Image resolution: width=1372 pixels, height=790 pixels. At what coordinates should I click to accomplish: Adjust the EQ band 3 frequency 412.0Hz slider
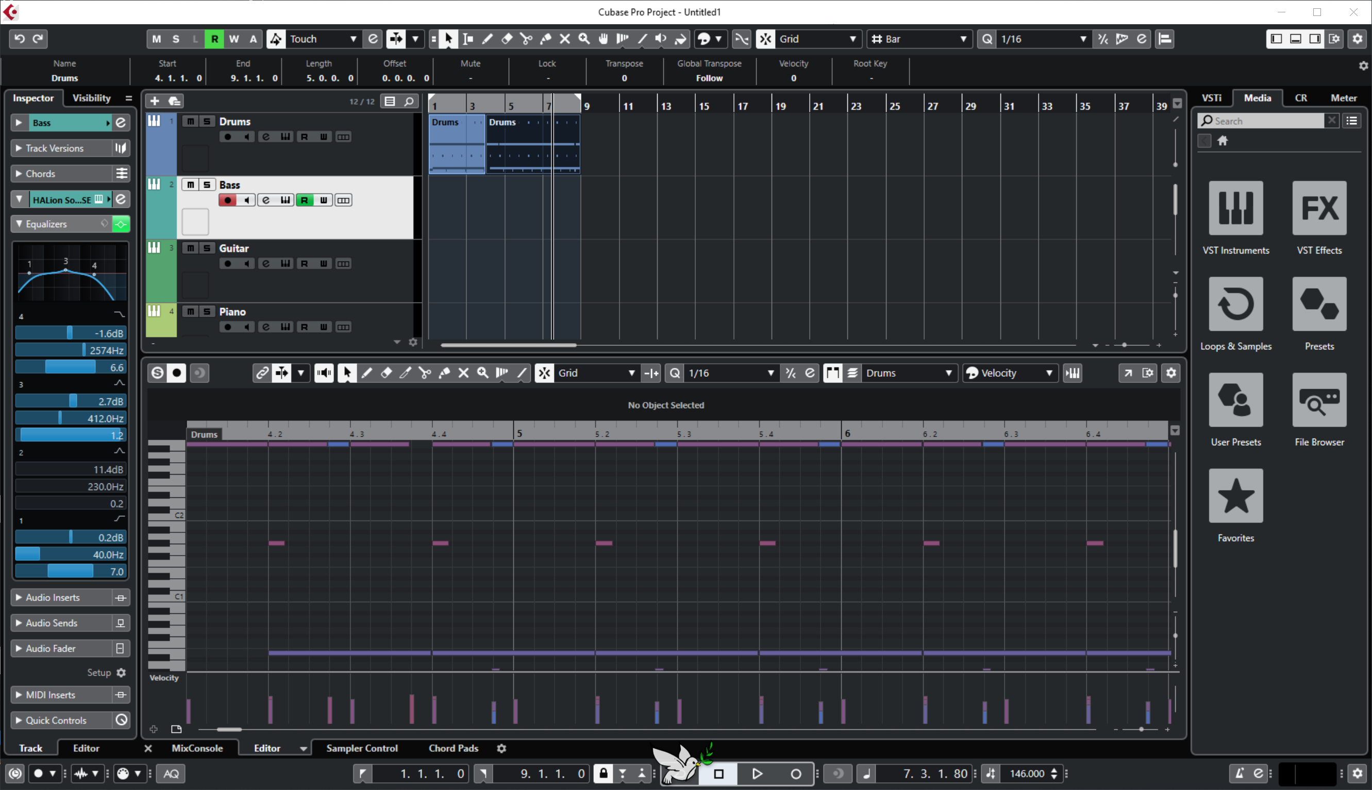pyautogui.click(x=71, y=418)
